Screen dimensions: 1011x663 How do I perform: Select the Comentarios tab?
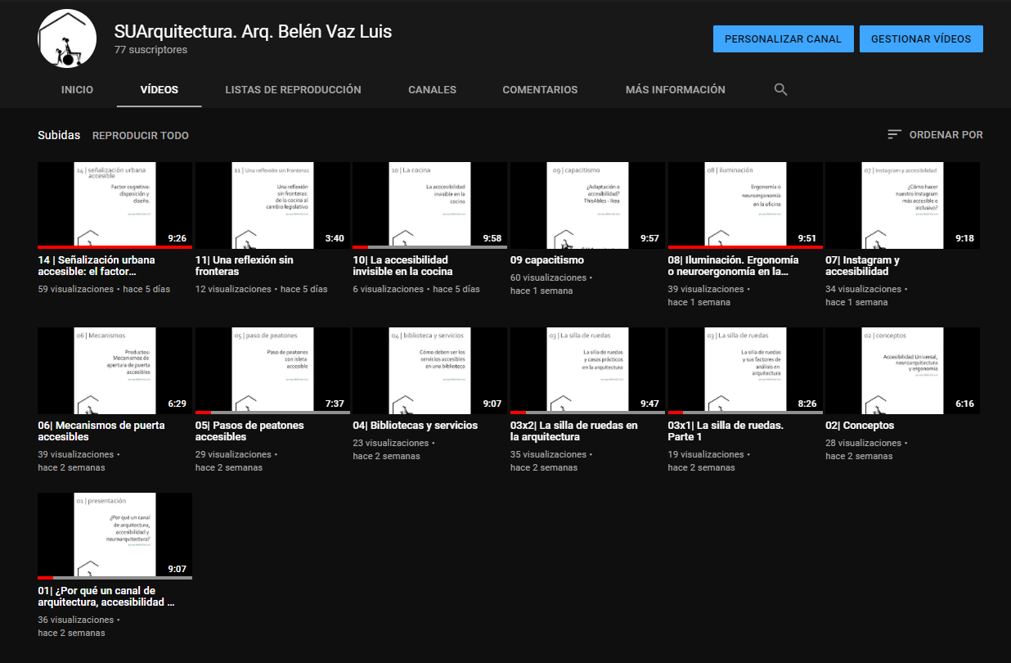pyautogui.click(x=540, y=90)
